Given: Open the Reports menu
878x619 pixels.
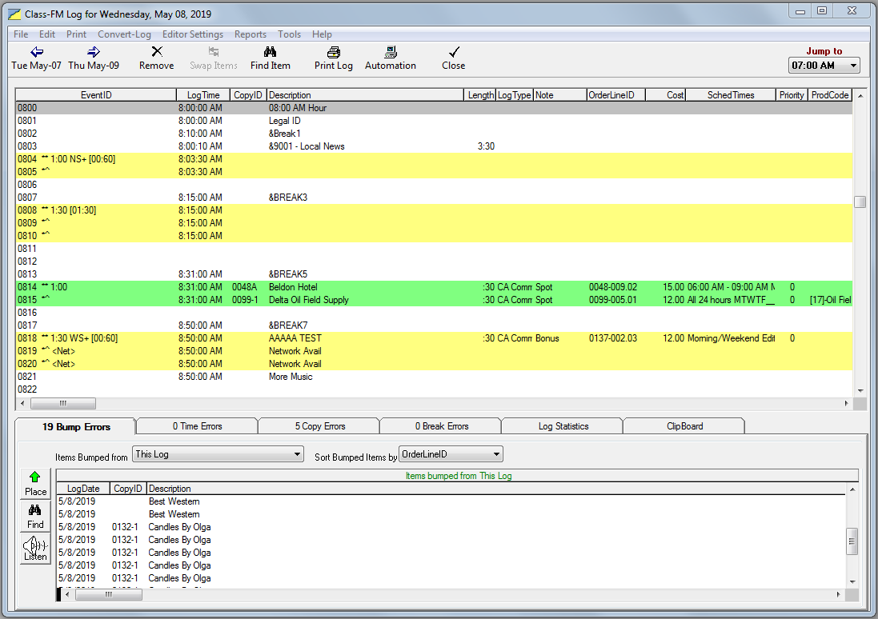Looking at the screenshot, I should pos(251,34).
